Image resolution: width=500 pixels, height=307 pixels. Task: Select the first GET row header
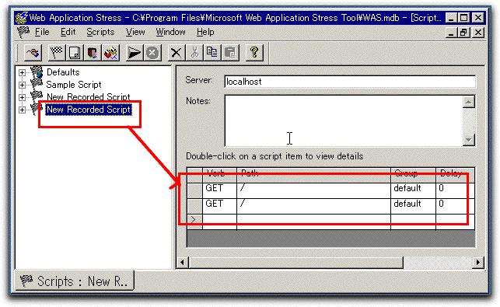point(194,190)
